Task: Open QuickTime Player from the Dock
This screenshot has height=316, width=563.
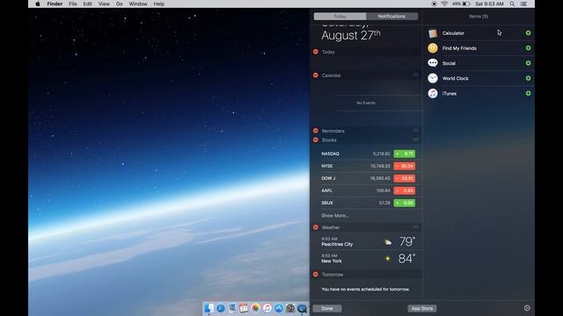Action: pos(302,308)
